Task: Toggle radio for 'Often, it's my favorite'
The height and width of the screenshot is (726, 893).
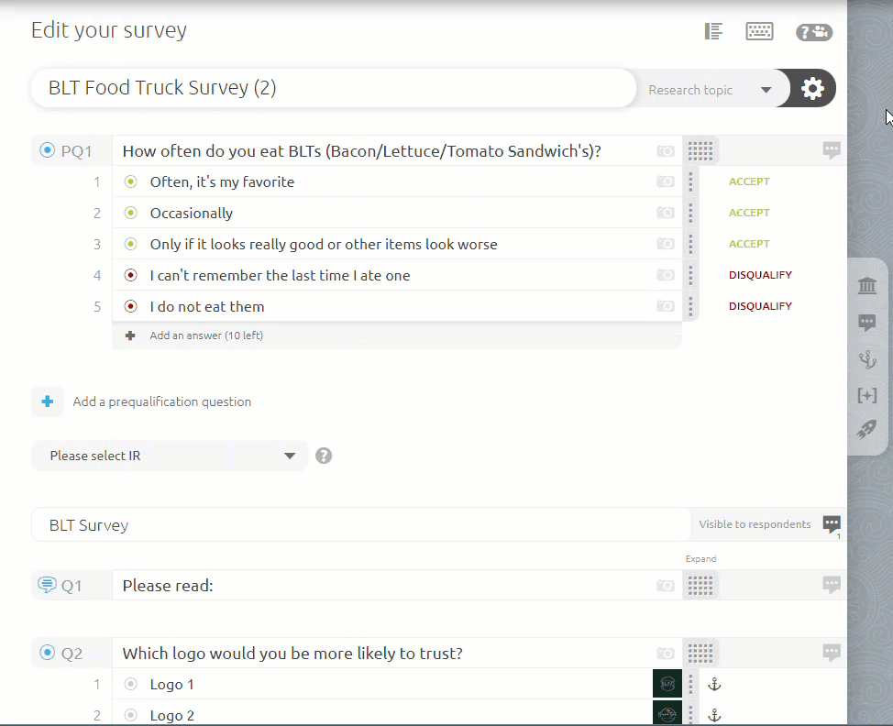Action: [130, 182]
